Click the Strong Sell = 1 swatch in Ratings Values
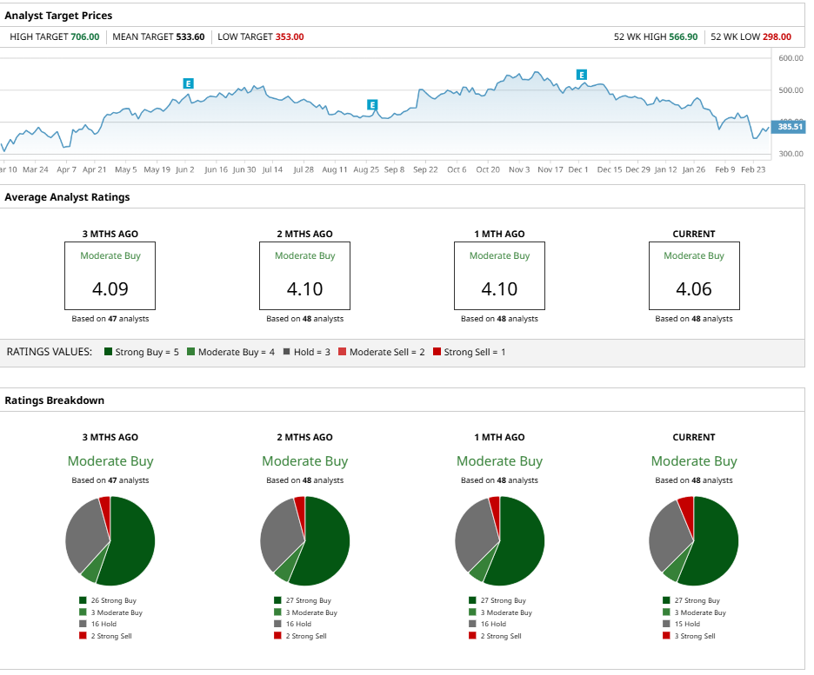Image resolution: width=814 pixels, height=675 pixels. pos(437,352)
